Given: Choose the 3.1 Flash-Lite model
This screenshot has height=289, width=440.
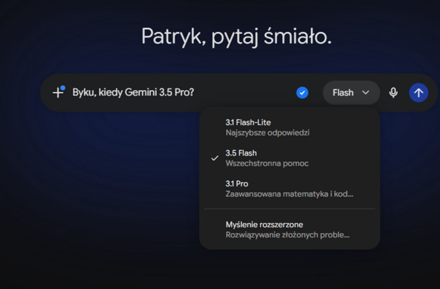Looking at the screenshot, I should coord(289,128).
